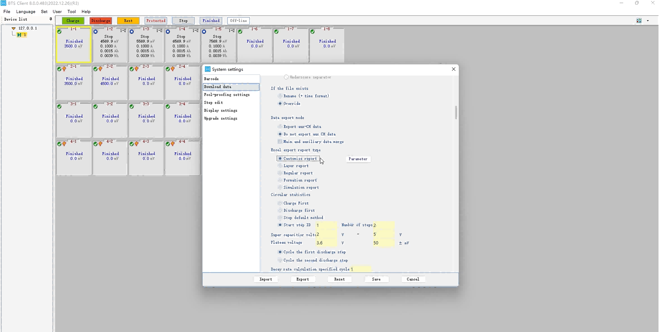Click the settings dialog vertical scrollbar
Image resolution: width=665 pixels, height=332 pixels.
[456, 113]
